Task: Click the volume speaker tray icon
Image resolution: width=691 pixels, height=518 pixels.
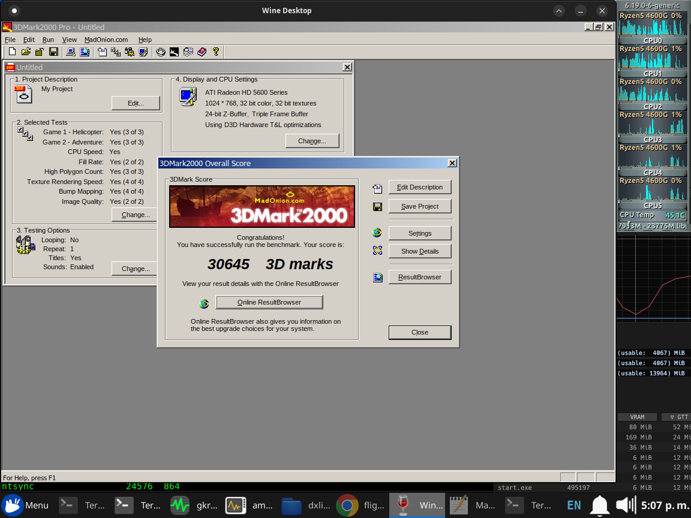Action: tap(626, 505)
